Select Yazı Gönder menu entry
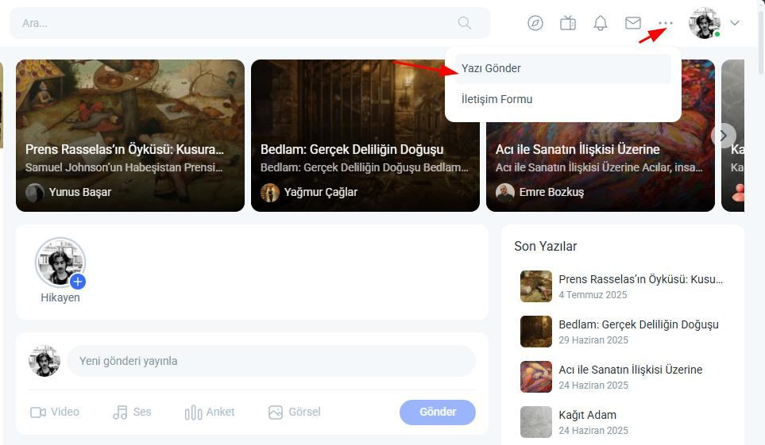765x445 pixels. click(x=563, y=68)
